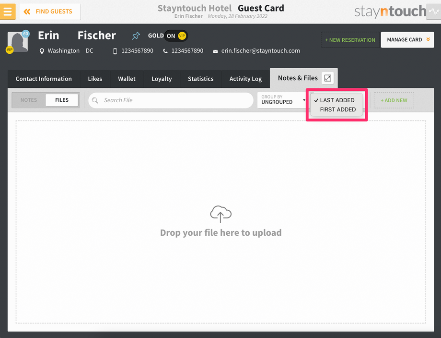
Task: View the Activity Log tab
Action: [x=245, y=79]
